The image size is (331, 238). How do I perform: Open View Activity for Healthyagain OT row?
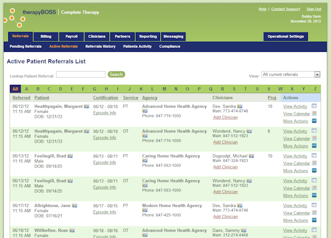295,131
